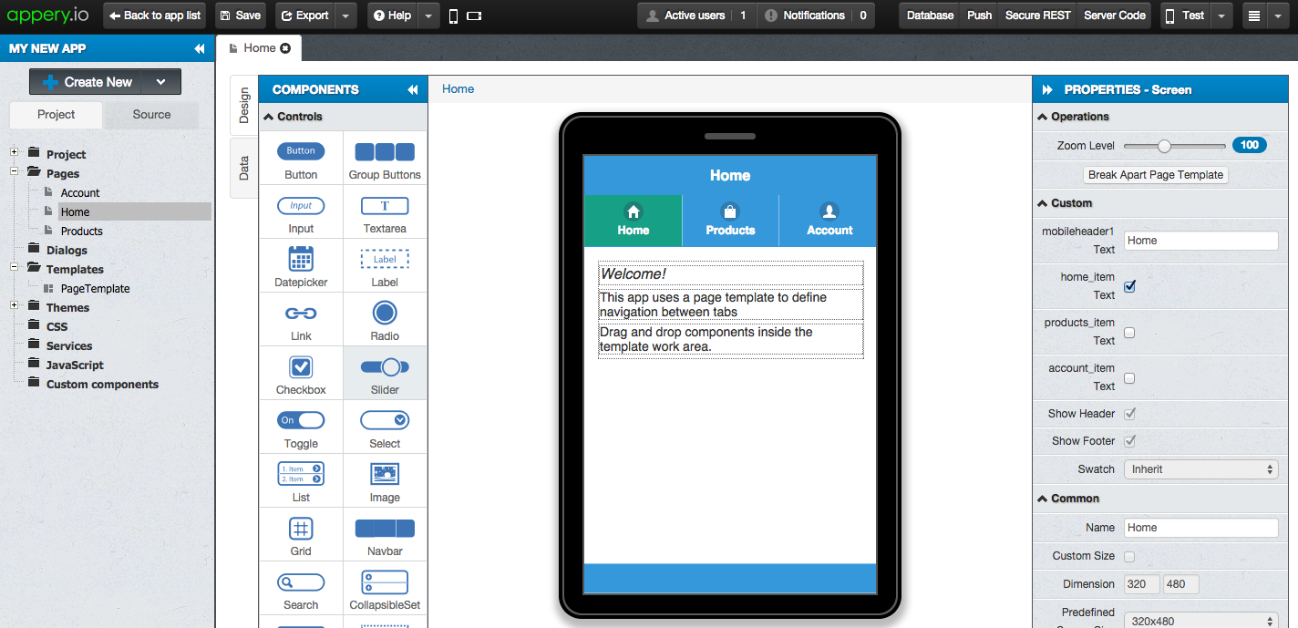Screen dimensions: 1298x628
Task: Open Secure REST in top bar
Action: coord(1037,15)
